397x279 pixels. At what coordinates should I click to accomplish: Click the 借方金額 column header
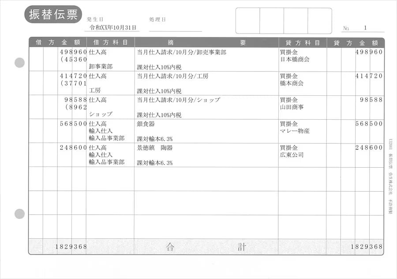58,42
